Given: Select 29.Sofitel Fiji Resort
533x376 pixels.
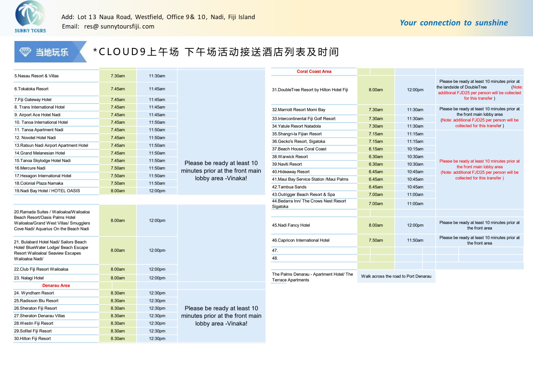Looking at the screenshot, I should 33,331.
